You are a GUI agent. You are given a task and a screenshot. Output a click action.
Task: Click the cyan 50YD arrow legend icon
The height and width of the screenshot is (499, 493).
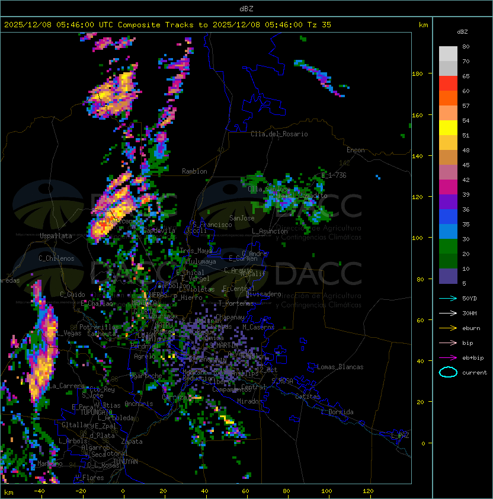tap(448, 298)
